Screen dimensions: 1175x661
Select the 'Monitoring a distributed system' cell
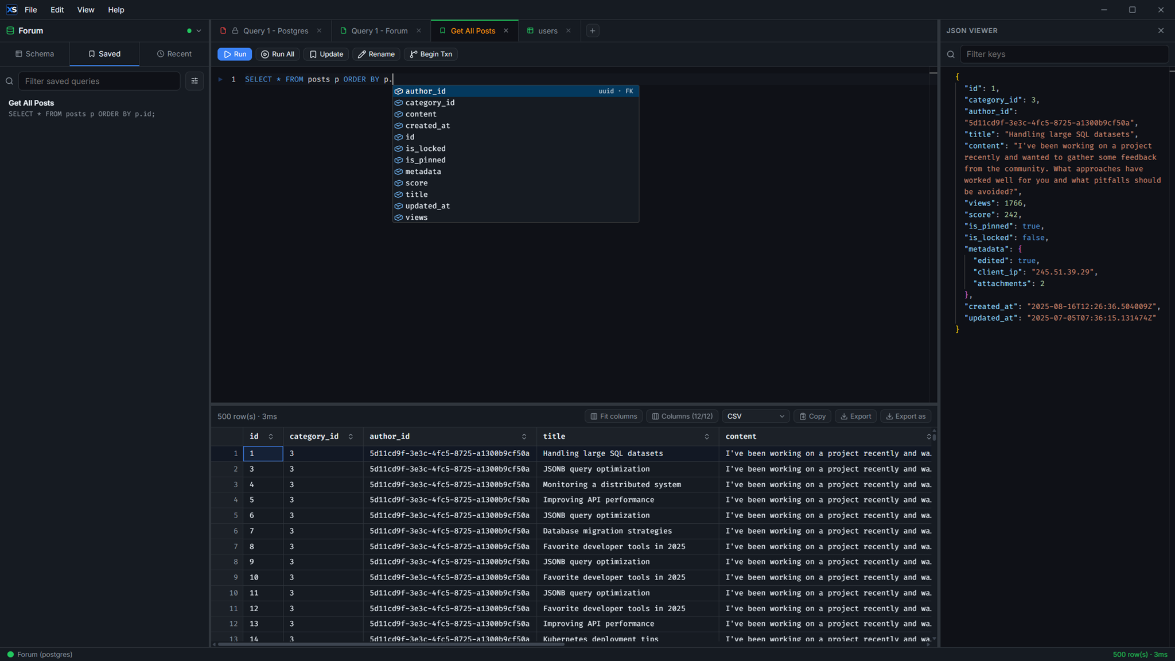coord(628,485)
